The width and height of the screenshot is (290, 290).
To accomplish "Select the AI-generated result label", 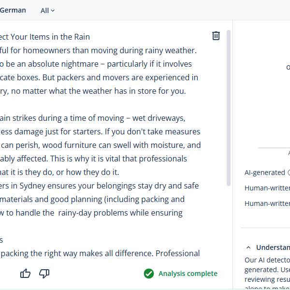I will (265, 173).
